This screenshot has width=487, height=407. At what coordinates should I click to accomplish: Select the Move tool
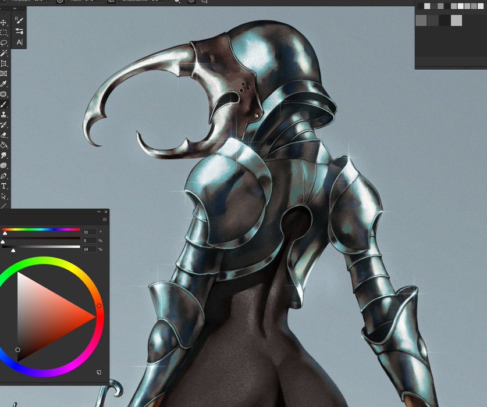click(3, 23)
